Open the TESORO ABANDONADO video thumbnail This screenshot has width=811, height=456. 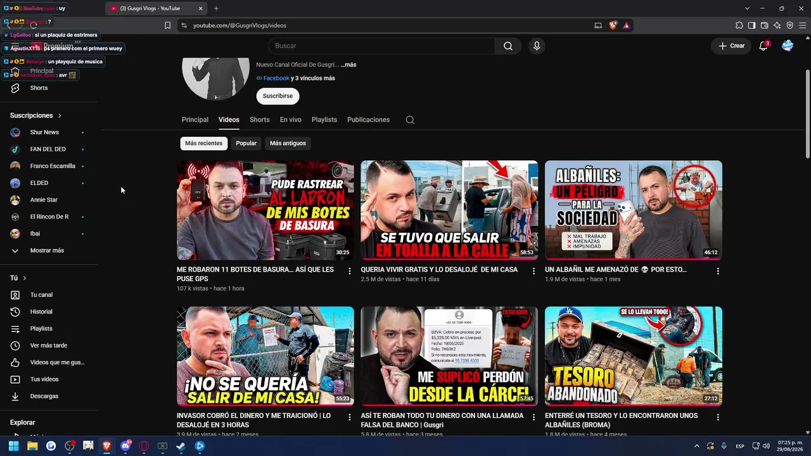634,357
